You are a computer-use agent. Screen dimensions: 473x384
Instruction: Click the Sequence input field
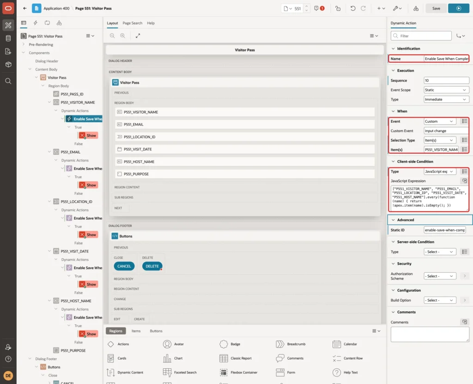tap(446, 80)
